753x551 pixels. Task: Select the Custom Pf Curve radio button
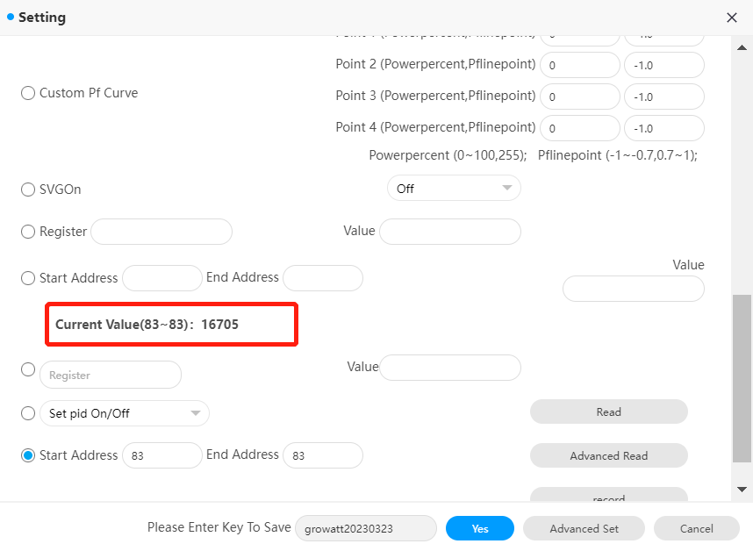click(28, 93)
